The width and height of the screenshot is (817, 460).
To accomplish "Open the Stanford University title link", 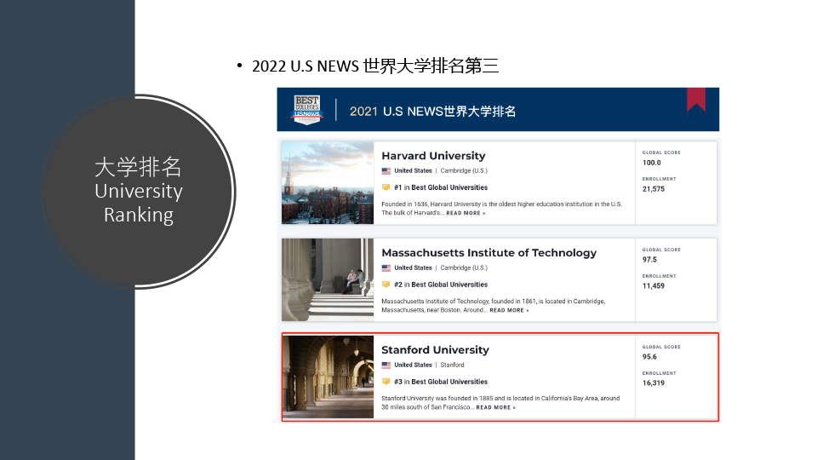I will 435,349.
